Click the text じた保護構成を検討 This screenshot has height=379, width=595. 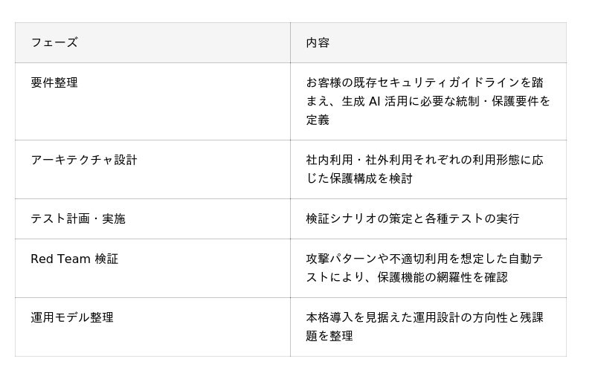tap(359, 178)
